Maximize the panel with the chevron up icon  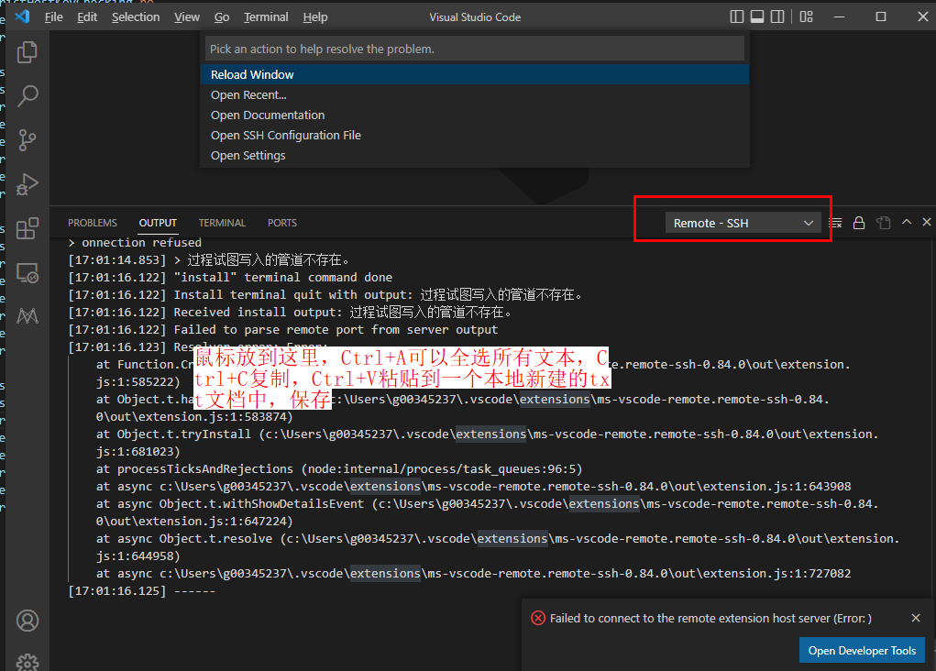click(907, 222)
